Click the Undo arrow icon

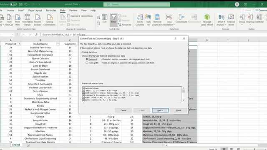(x=26, y=4)
